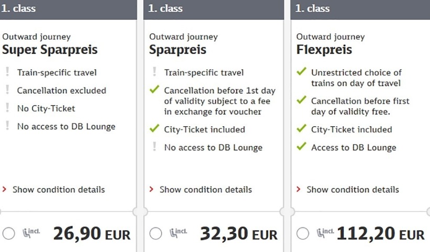Click exclamation icon beside No City-Ticket
This screenshot has width=430, height=252.
[7, 108]
